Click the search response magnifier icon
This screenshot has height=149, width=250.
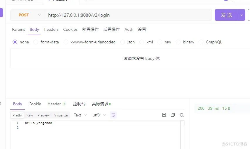(182, 115)
